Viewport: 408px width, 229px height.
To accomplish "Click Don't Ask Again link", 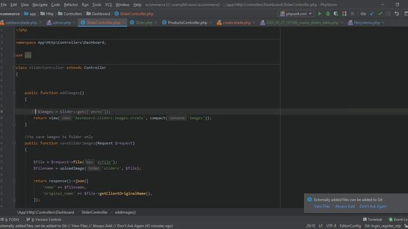I will 373,206.
